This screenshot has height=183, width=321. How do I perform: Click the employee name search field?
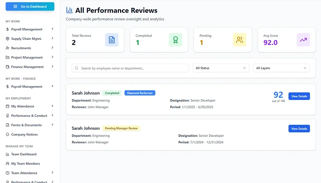[130, 68]
